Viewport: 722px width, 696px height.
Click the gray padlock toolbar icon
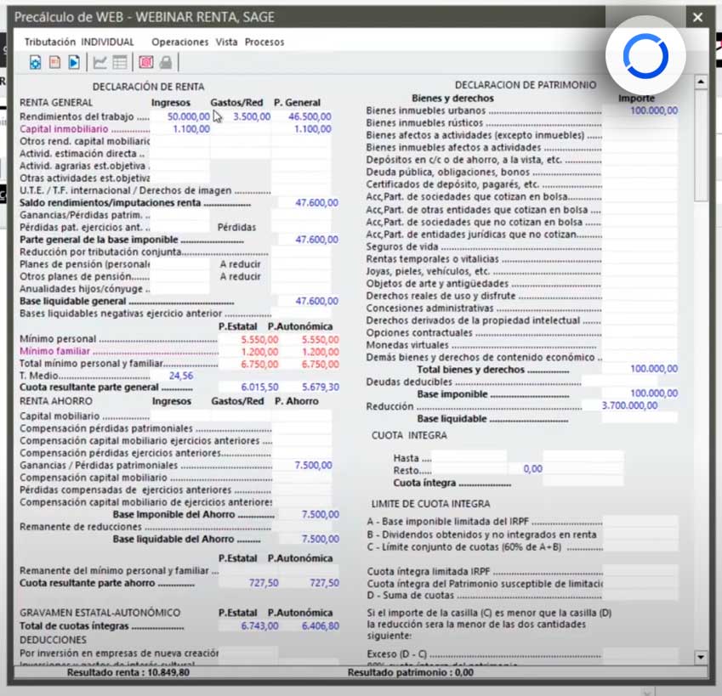click(165, 62)
